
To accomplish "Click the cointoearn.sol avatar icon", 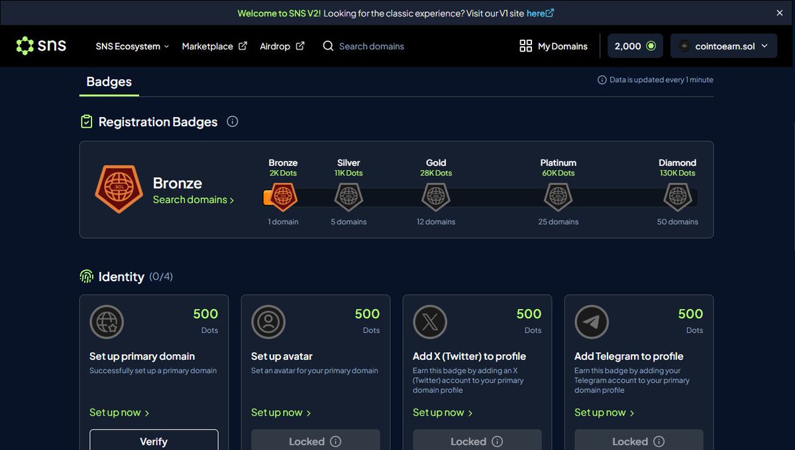I will tap(684, 46).
